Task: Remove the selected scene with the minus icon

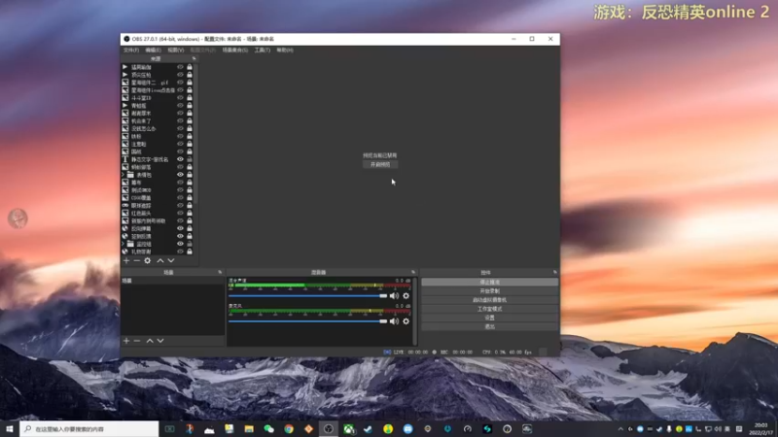Action: point(136,341)
